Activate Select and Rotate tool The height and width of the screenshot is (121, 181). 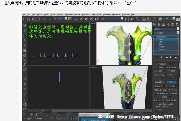[x=49, y=19]
